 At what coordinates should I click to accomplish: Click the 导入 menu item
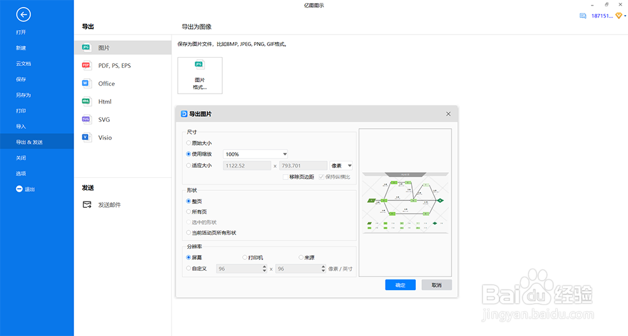tap(21, 127)
